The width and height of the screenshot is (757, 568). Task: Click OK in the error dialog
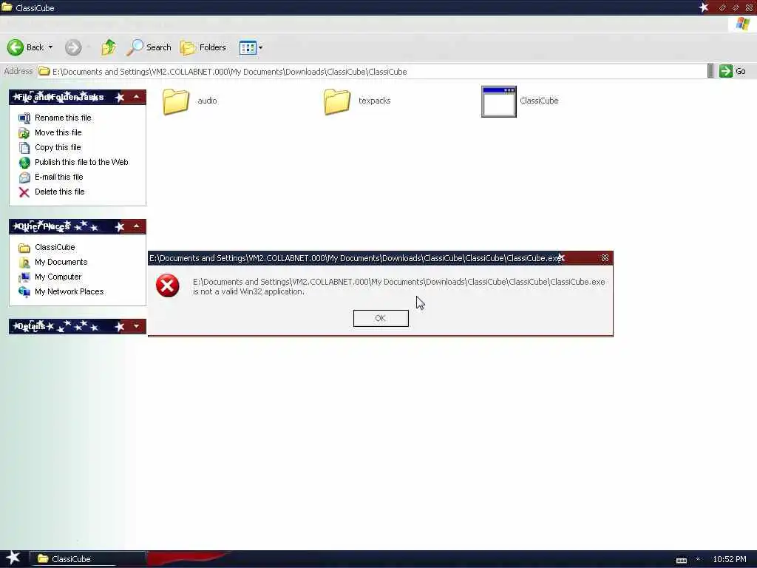(x=381, y=318)
